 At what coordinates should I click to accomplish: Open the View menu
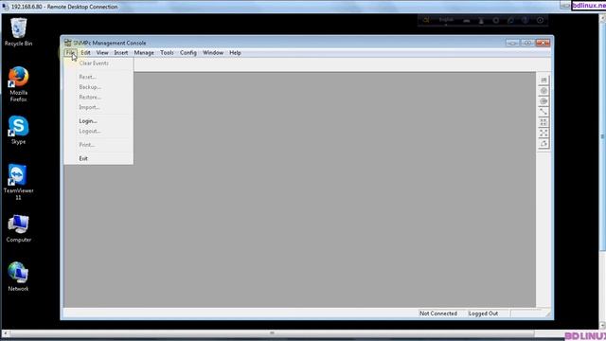[x=102, y=53]
